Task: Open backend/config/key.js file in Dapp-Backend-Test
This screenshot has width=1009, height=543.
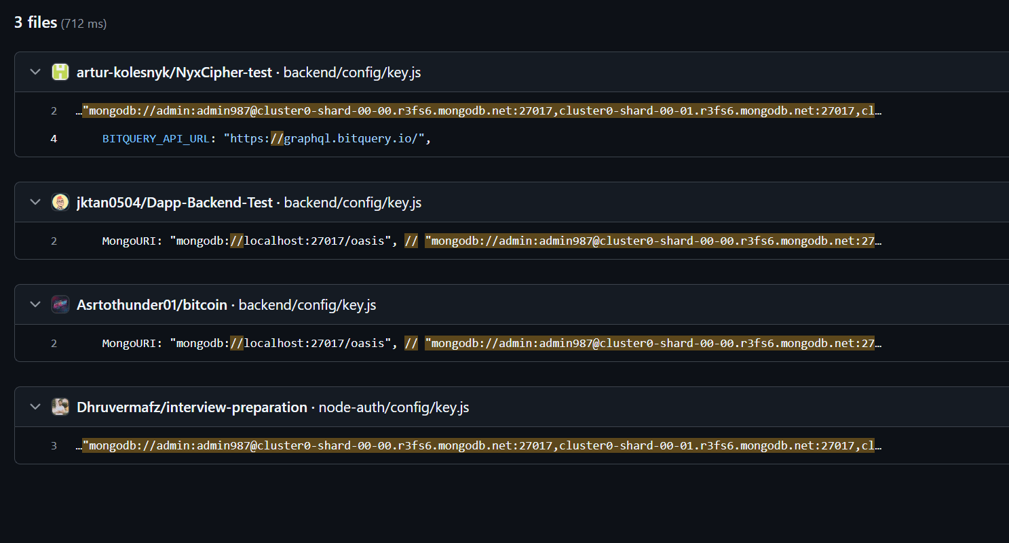Action: (353, 202)
